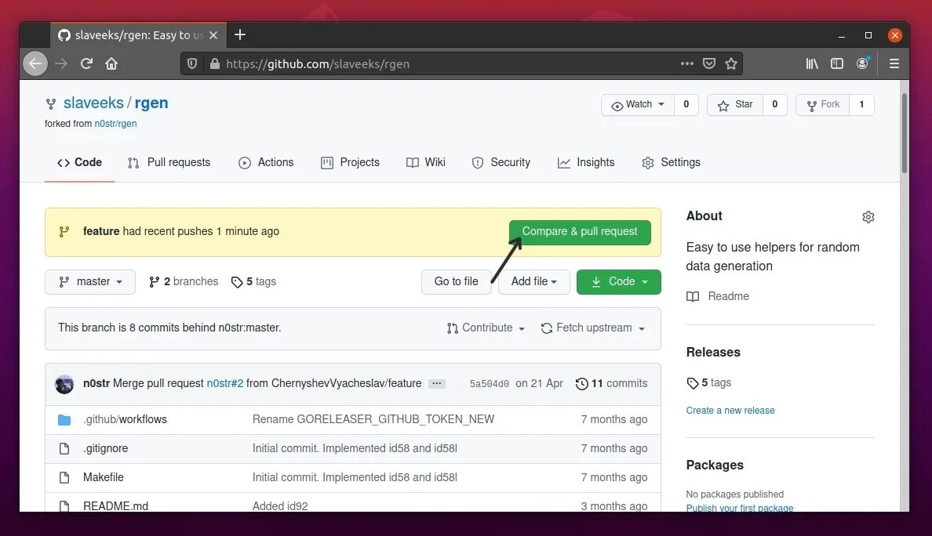Open the rgen repository name link
This screenshot has height=536, width=932.
[151, 103]
